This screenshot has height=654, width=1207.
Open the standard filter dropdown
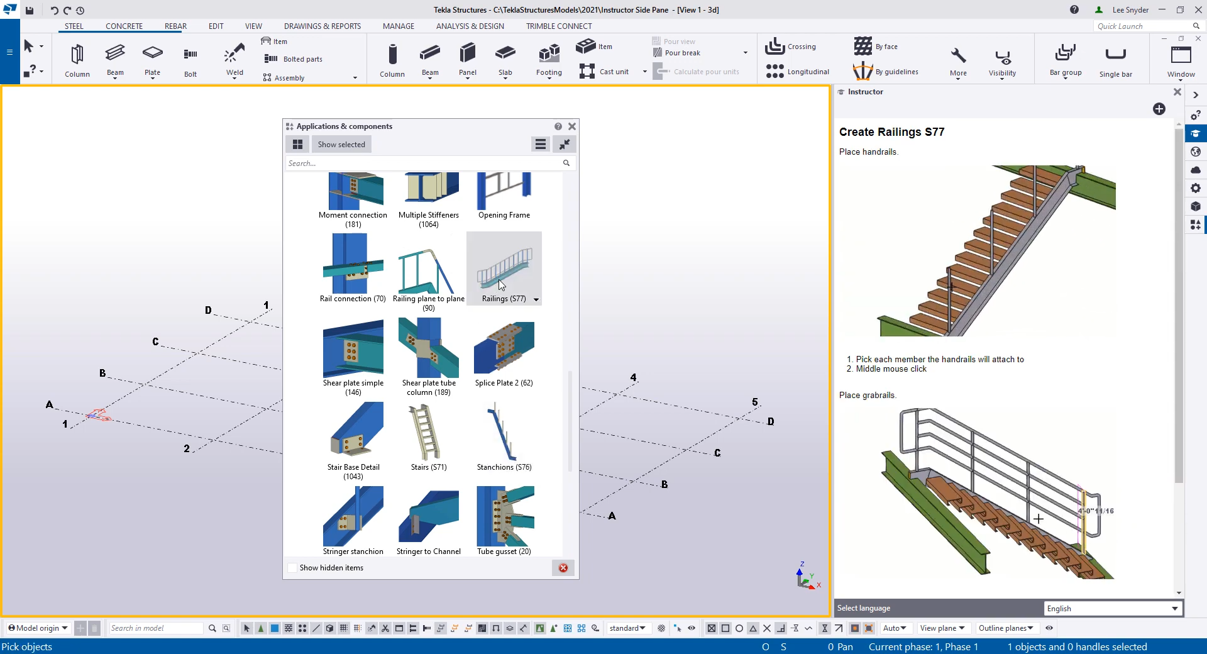[627, 628]
